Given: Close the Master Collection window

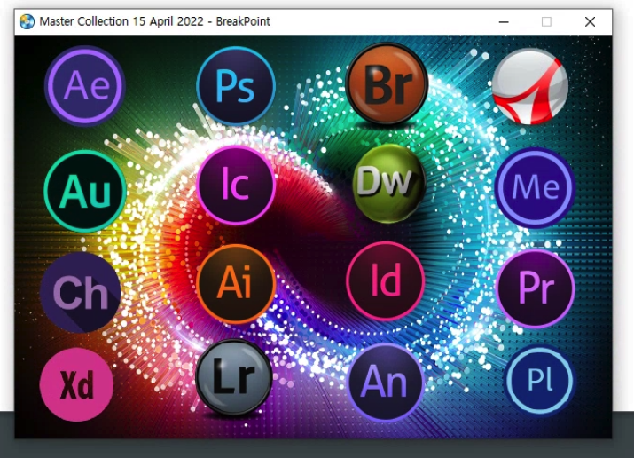Looking at the screenshot, I should (590, 22).
